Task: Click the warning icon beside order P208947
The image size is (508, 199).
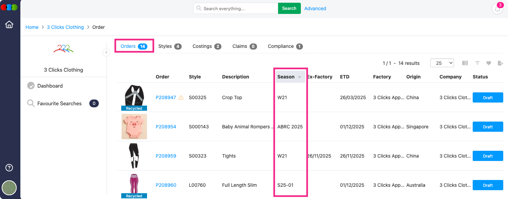Action: [x=181, y=97]
